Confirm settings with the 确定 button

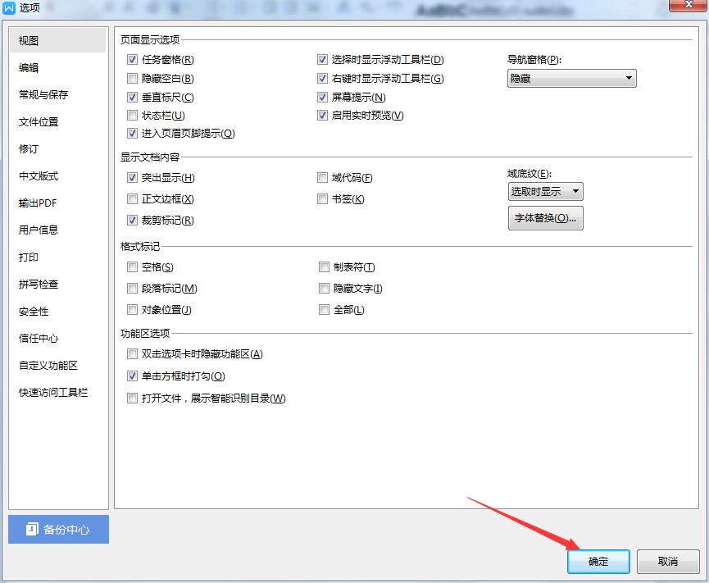point(598,562)
